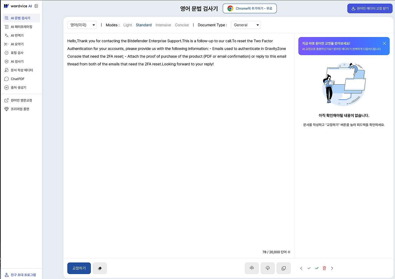Open the AI 패러프레이징 tool

(x=21, y=27)
